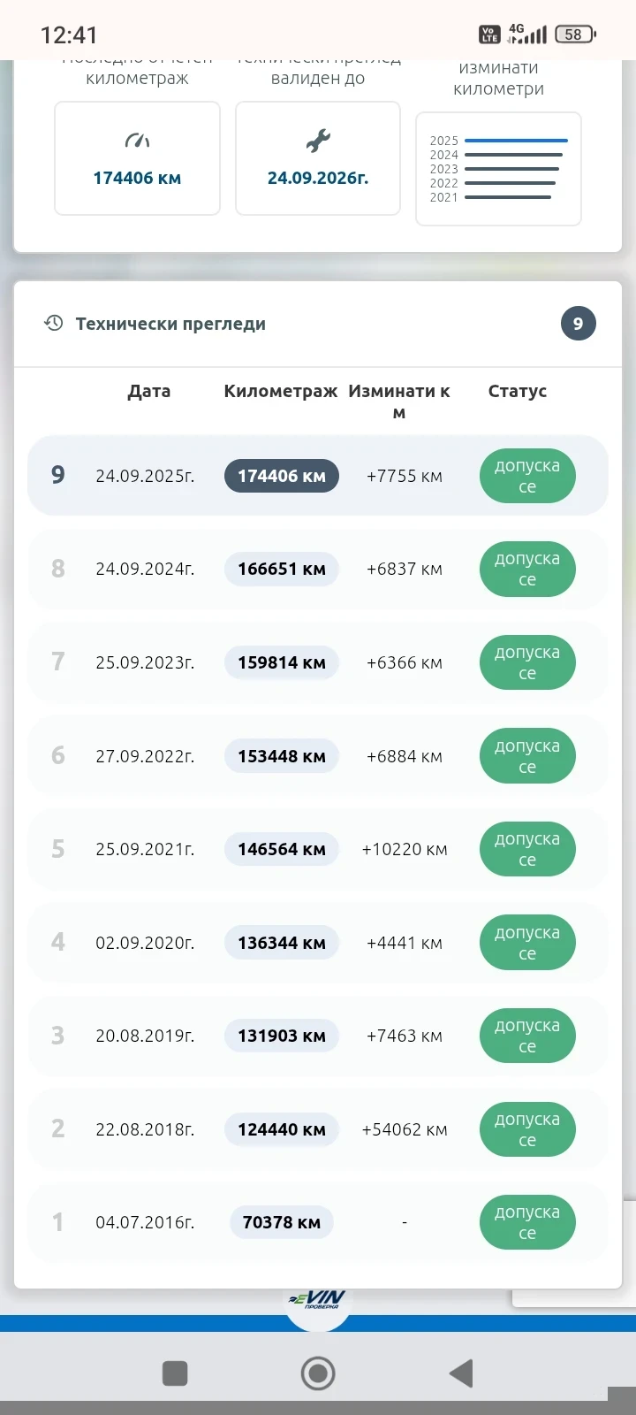Tap the battery indicator in status bar
The image size is (636, 1415).
[x=575, y=34]
